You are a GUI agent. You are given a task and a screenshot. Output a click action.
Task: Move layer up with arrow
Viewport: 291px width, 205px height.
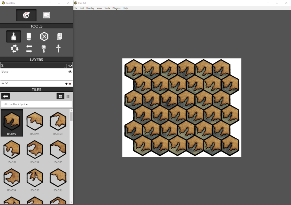[x=3, y=83]
